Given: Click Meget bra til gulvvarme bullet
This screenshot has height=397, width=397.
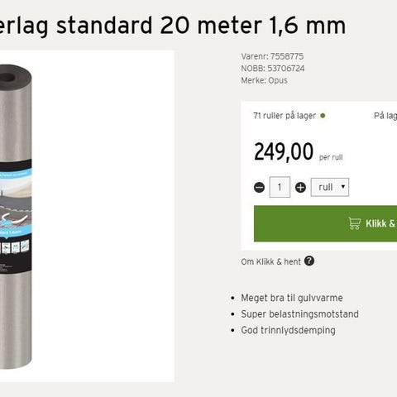Looking at the screenshot, I should (292, 298).
